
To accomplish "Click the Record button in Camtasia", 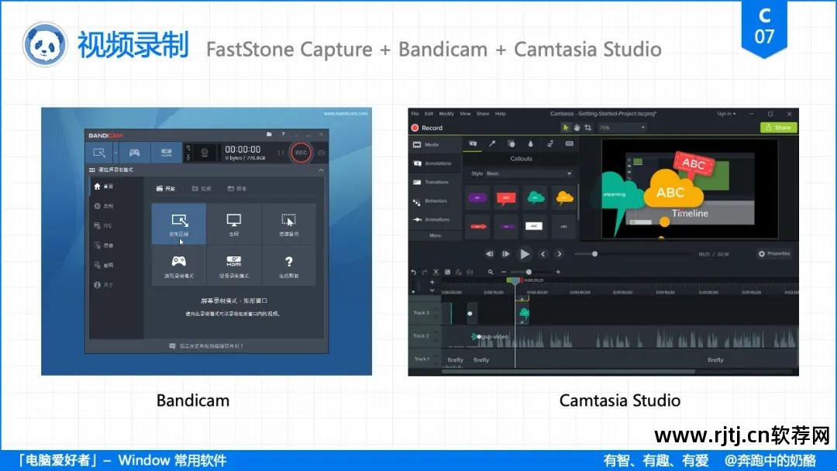I will [427, 128].
